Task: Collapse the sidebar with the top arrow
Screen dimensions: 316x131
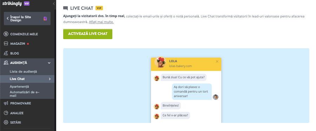Action: (x=54, y=3)
